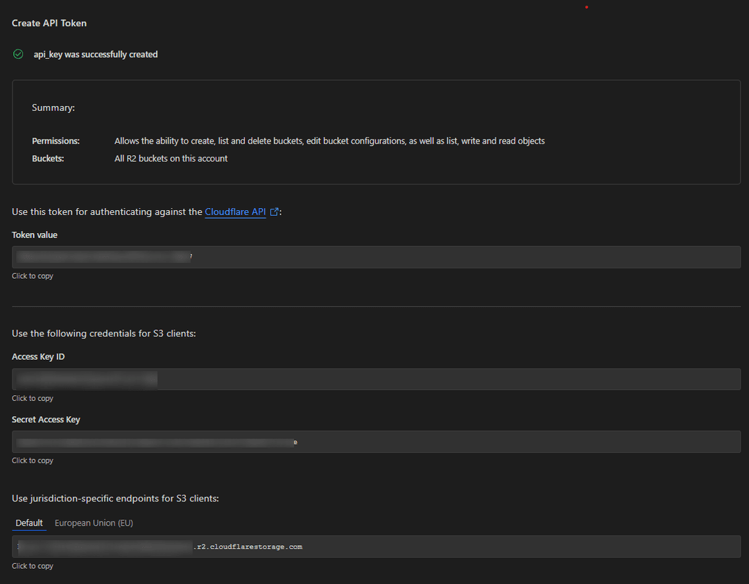Click the r2.cloudflarestorage.com endpoint field
Viewport: 749px width, 584px height.
(x=374, y=547)
